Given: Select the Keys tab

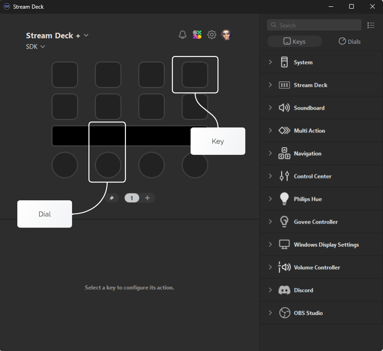Looking at the screenshot, I should pos(294,41).
